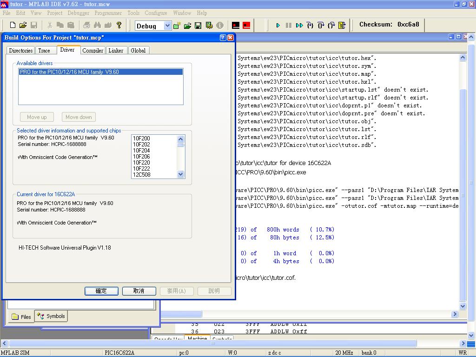The height and width of the screenshot is (357, 476).
Task: Click the Help question mark icon
Action: (x=119, y=25)
